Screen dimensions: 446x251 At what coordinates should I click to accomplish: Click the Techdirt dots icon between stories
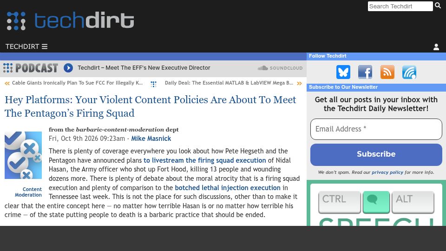click(154, 84)
